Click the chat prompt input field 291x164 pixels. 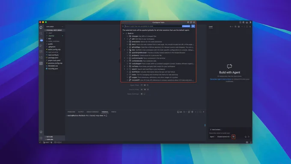229,133
